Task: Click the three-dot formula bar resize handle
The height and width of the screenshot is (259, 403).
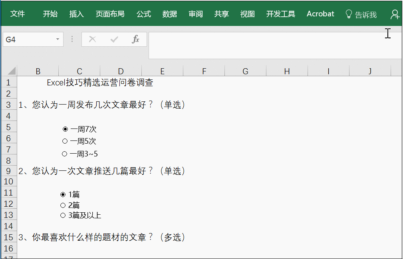Action: (72, 39)
